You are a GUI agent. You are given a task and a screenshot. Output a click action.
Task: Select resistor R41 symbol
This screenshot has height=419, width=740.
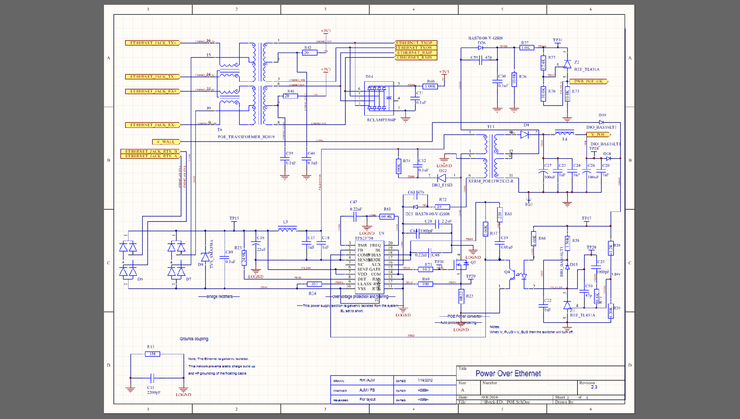(x=290, y=96)
